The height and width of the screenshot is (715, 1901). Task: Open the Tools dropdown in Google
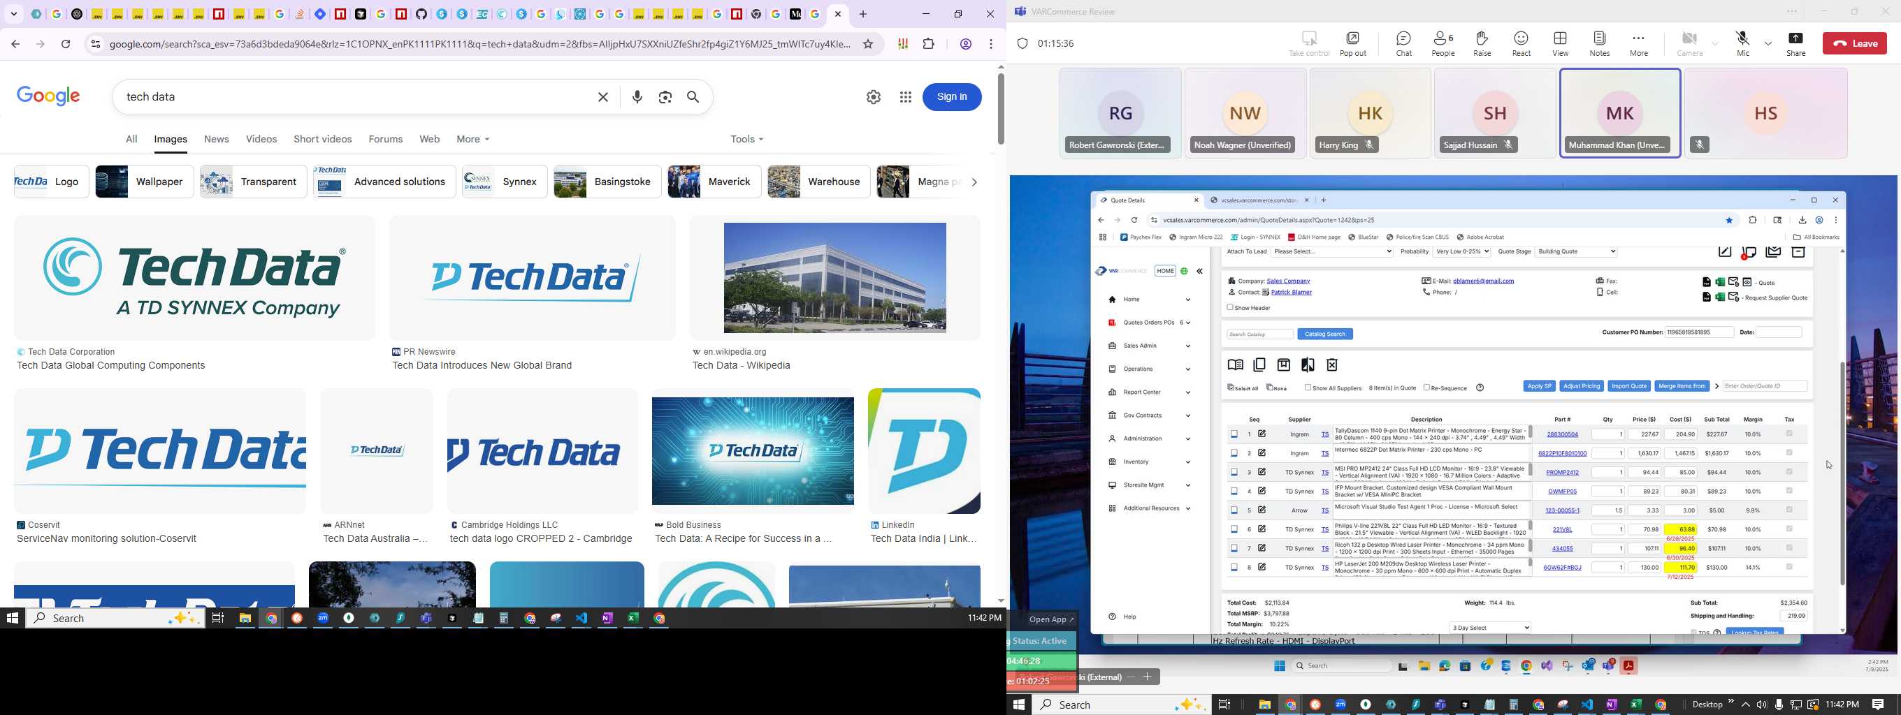tap(747, 140)
